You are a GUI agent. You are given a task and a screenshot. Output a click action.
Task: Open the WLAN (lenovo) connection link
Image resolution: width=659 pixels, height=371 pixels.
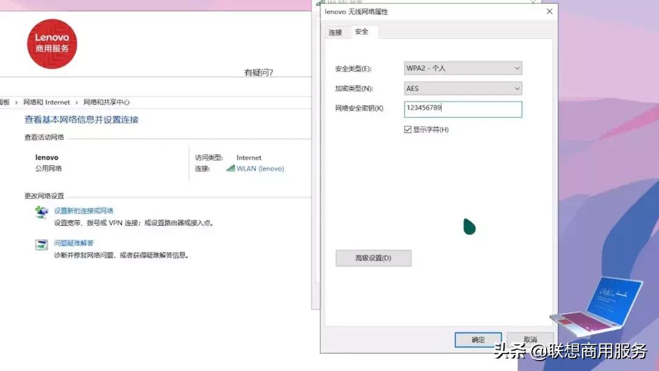pyautogui.click(x=261, y=168)
